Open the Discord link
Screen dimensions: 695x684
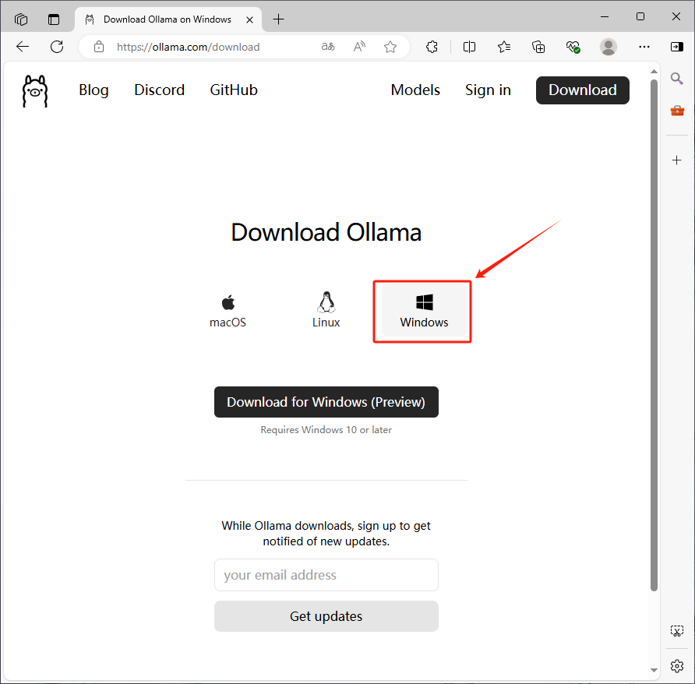click(x=159, y=90)
